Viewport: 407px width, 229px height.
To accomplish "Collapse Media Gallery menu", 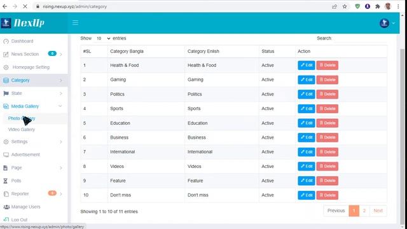I will (x=33, y=106).
